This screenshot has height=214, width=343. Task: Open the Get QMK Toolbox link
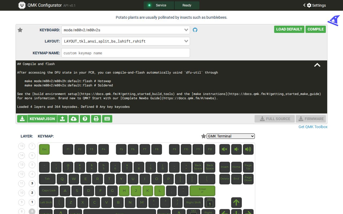click(x=313, y=127)
